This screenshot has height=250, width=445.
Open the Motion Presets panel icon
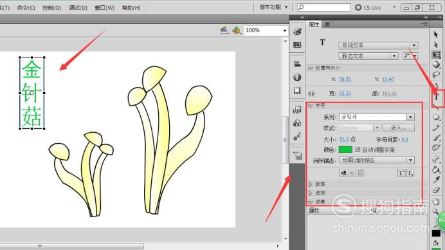point(297,137)
